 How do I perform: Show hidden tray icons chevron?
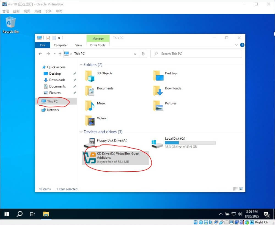tap(221, 214)
